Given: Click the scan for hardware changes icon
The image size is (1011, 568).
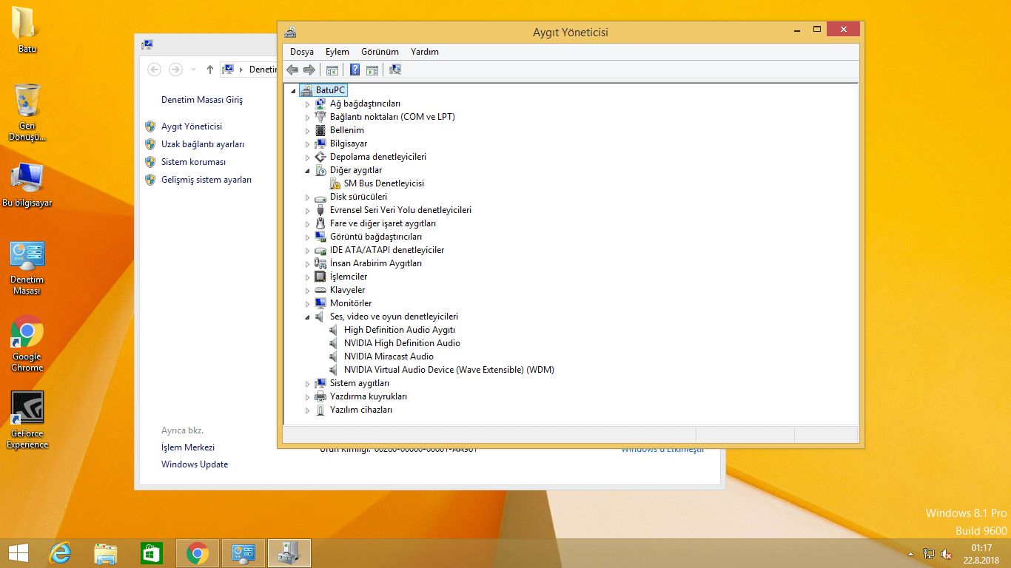Looking at the screenshot, I should tap(395, 70).
